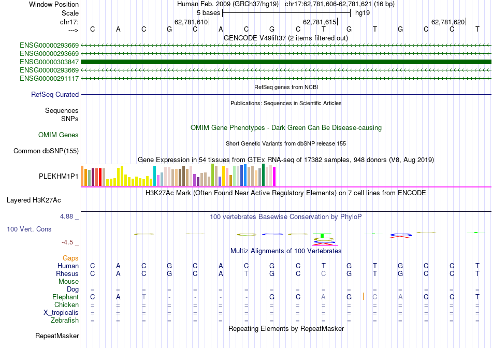Click 'Repeating Elements by RepeatMasker' title
492x348 pixels.
[x=286, y=328]
